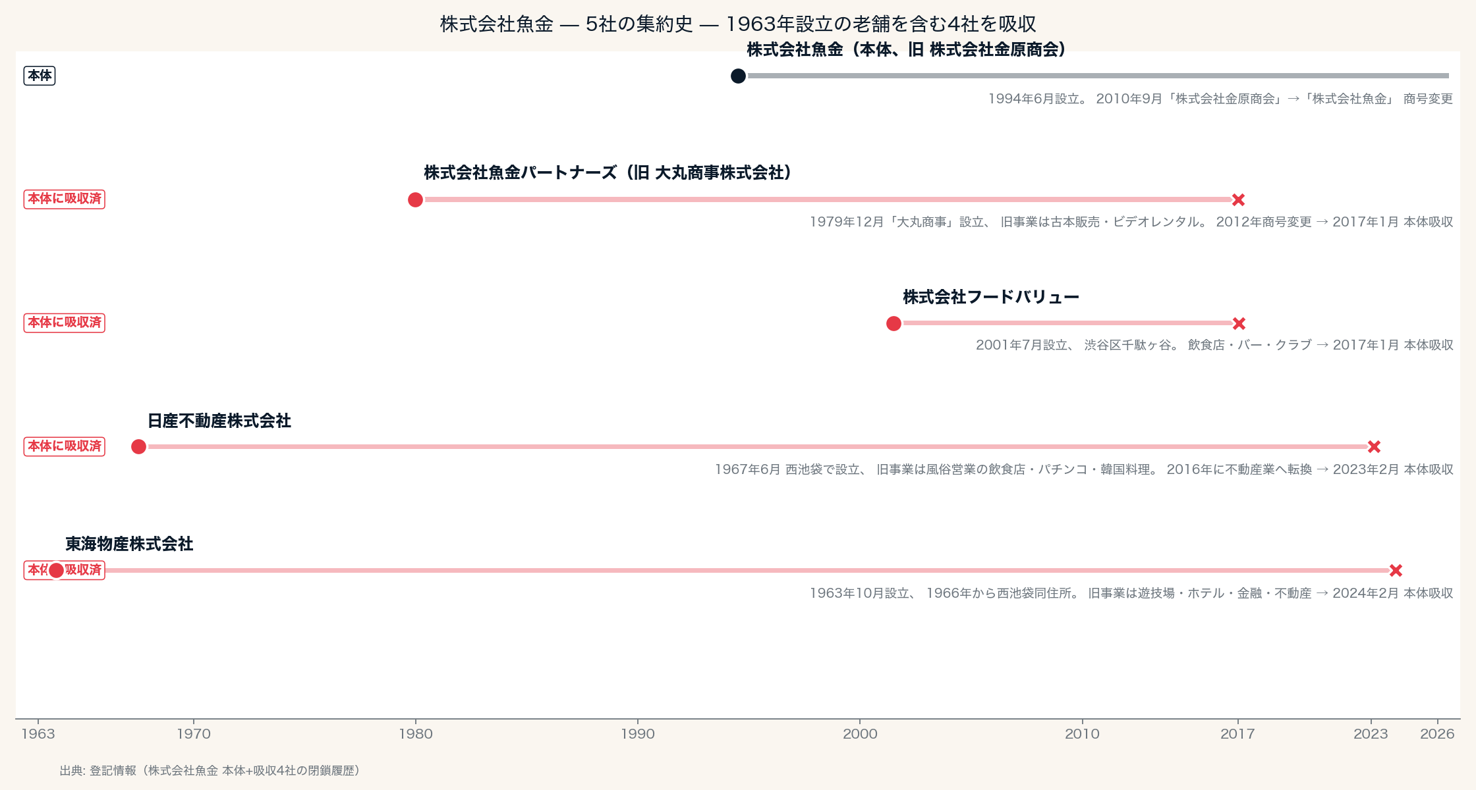Click the red start dot of 日産不動産 timeline
This screenshot has width=1476, height=790.
pos(138,447)
